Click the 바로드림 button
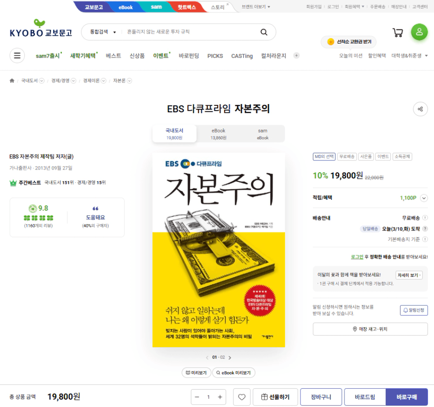Screen dimensions: 434x407 click(365, 397)
